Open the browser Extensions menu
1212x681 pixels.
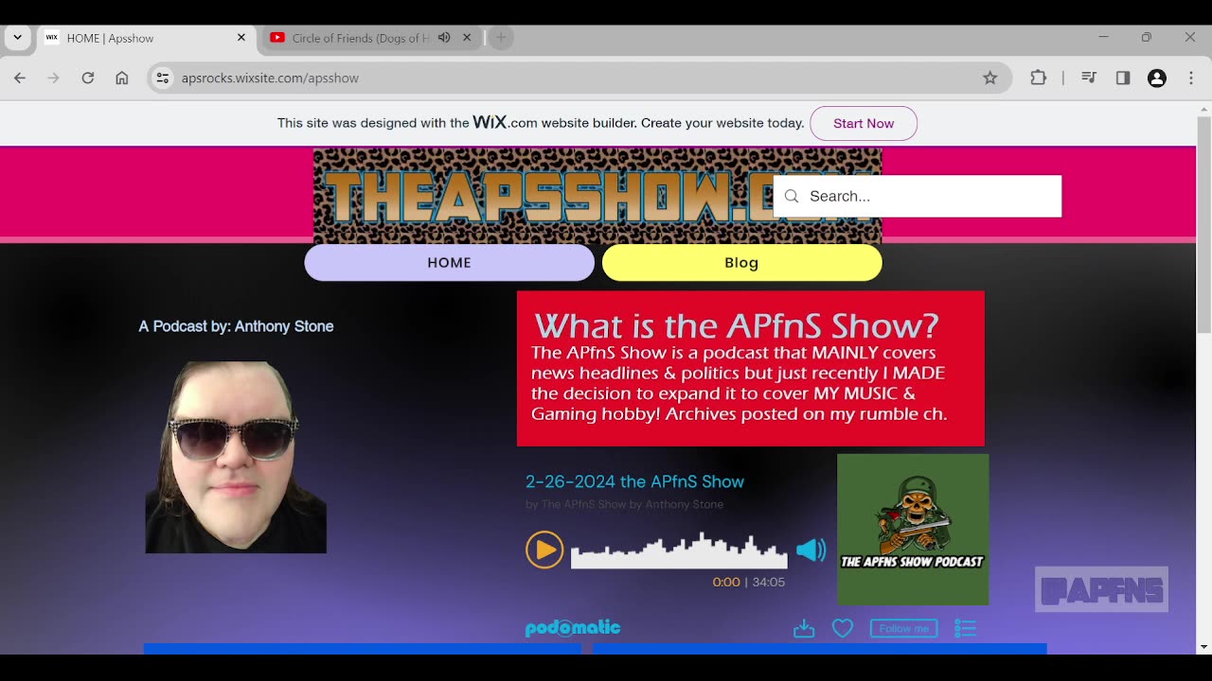1039,78
